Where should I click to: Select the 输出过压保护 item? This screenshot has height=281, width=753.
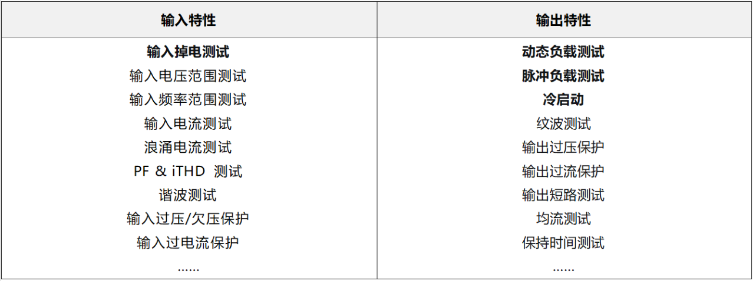563,148
